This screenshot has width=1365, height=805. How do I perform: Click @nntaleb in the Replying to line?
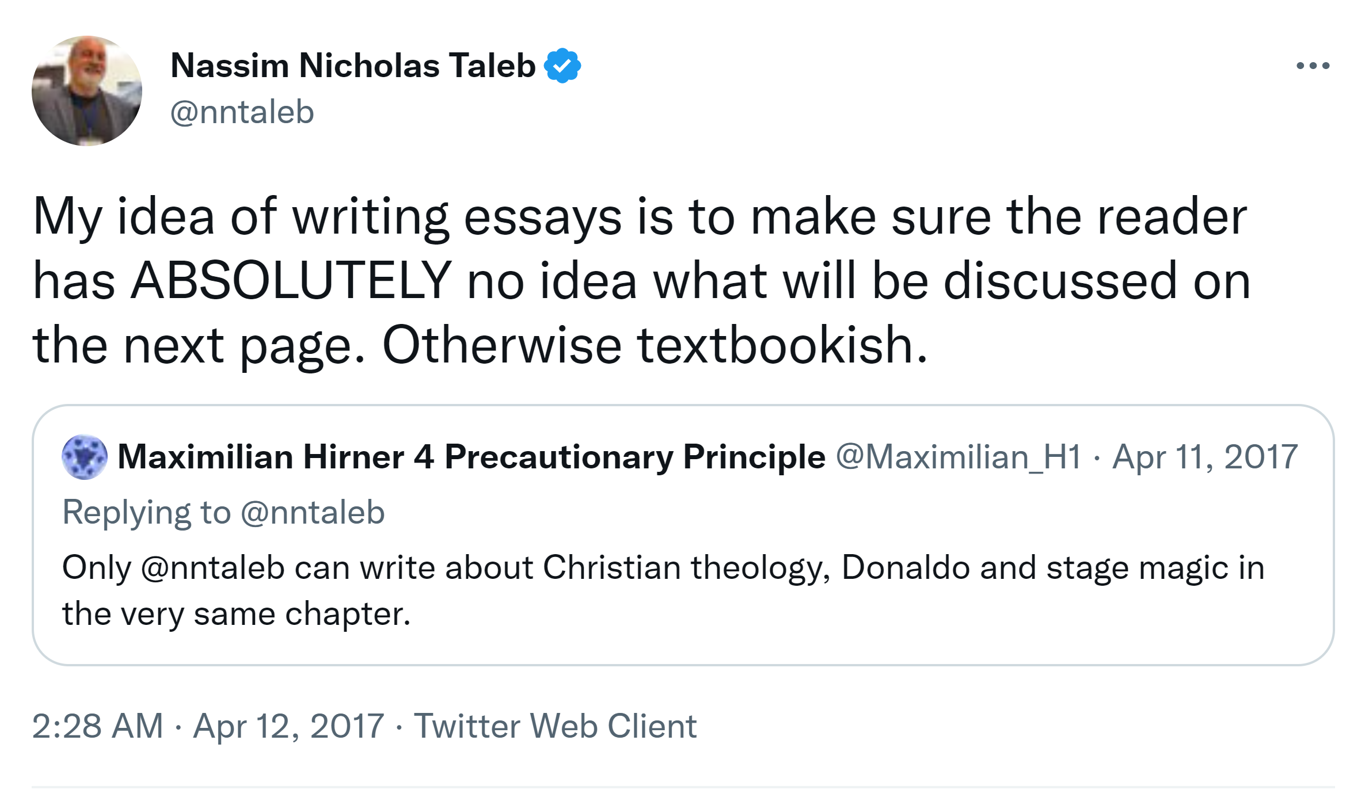point(313,513)
